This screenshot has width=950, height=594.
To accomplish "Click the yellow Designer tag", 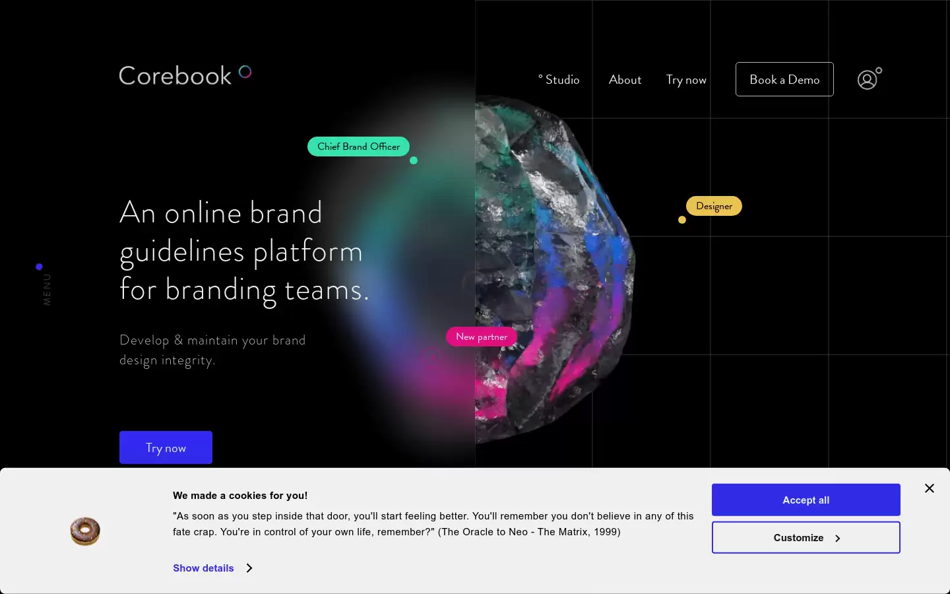I will tap(714, 206).
